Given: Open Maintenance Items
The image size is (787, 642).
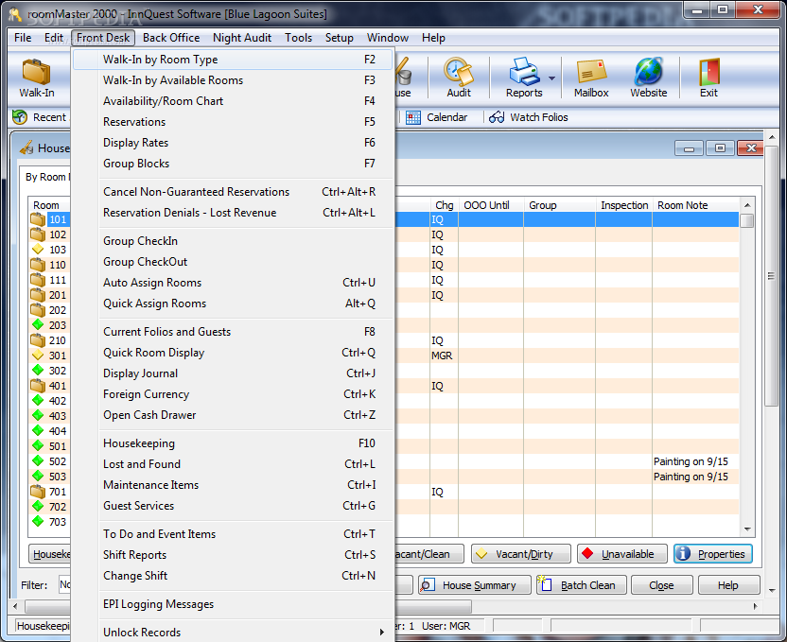Looking at the screenshot, I should click(x=233, y=485).
